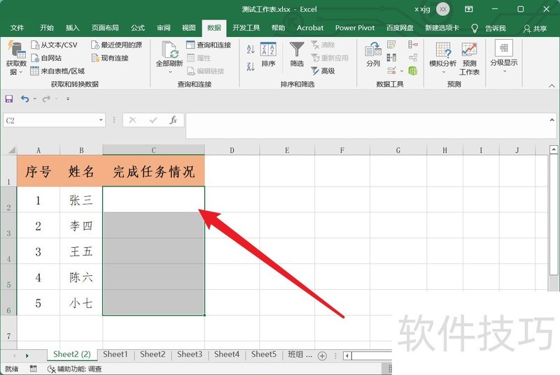Image resolution: width=560 pixels, height=375 pixels.
Task: Open What-If Analysis (模拟分析)
Action: click(443, 57)
